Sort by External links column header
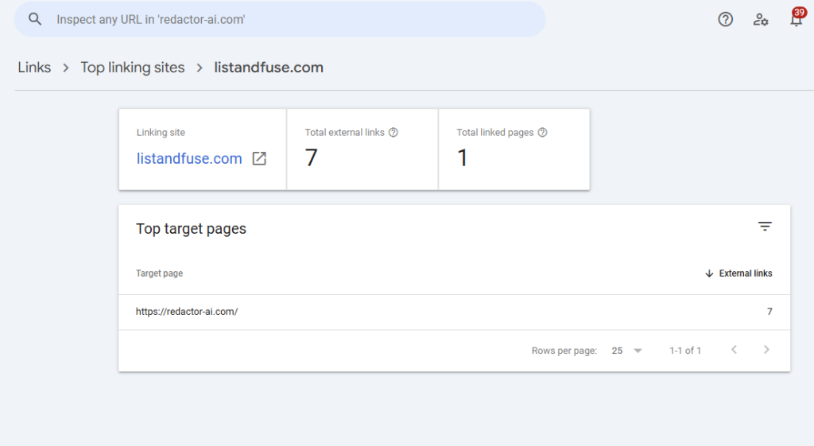Screen dimensions: 814x446 [746, 273]
